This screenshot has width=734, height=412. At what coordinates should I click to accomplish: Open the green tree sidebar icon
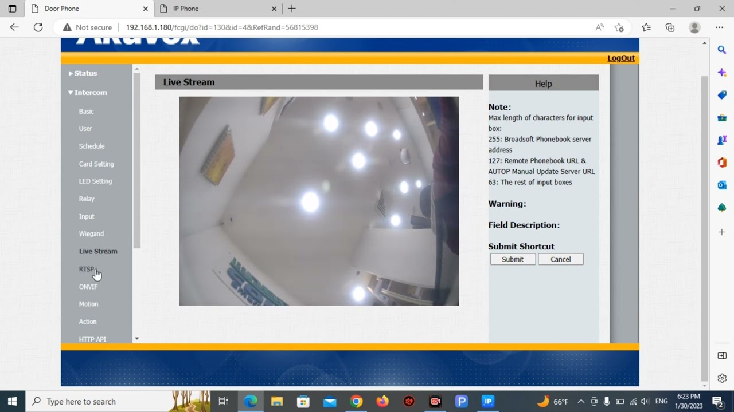tap(722, 207)
